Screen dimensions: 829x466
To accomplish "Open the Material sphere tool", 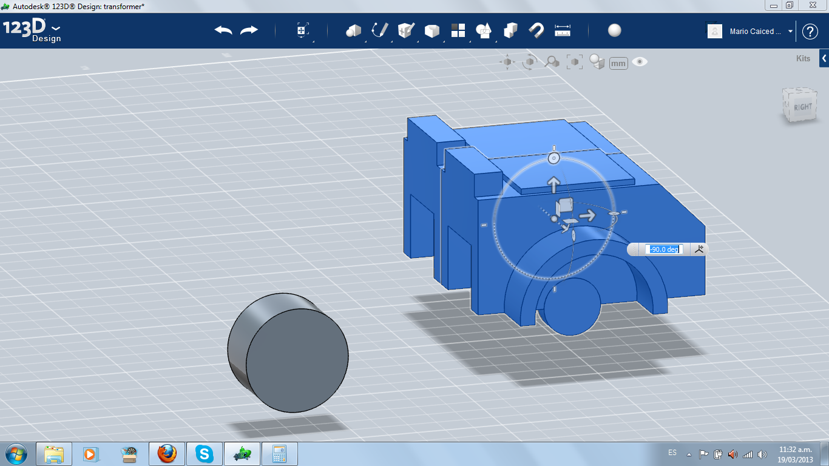I will click(x=615, y=30).
